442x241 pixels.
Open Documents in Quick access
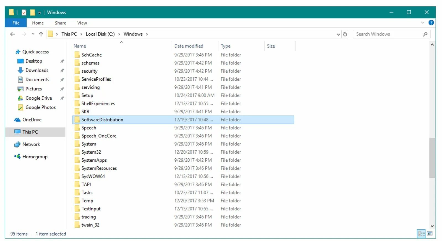tap(37, 80)
